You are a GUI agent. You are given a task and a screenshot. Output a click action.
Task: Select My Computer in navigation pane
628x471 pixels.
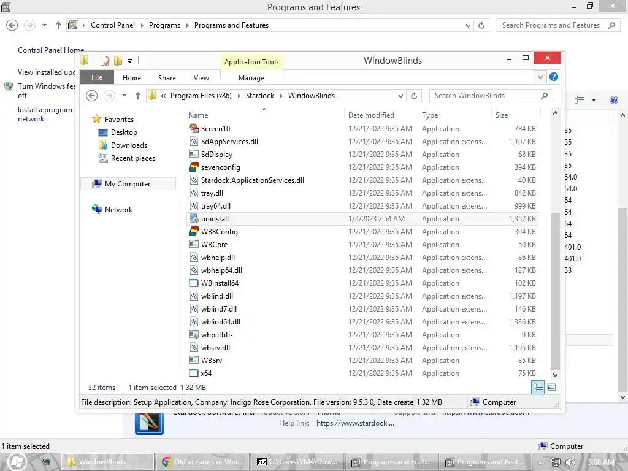point(128,184)
